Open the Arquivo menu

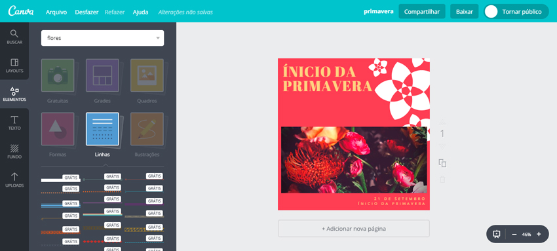[56, 12]
